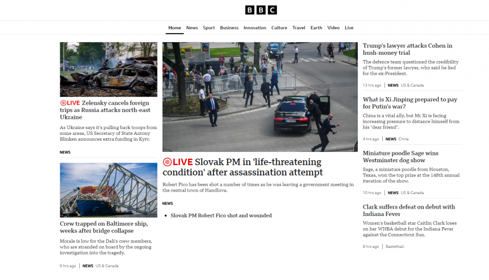
Task: Read the Xi Jinping Putin's war story
Action: (410, 103)
